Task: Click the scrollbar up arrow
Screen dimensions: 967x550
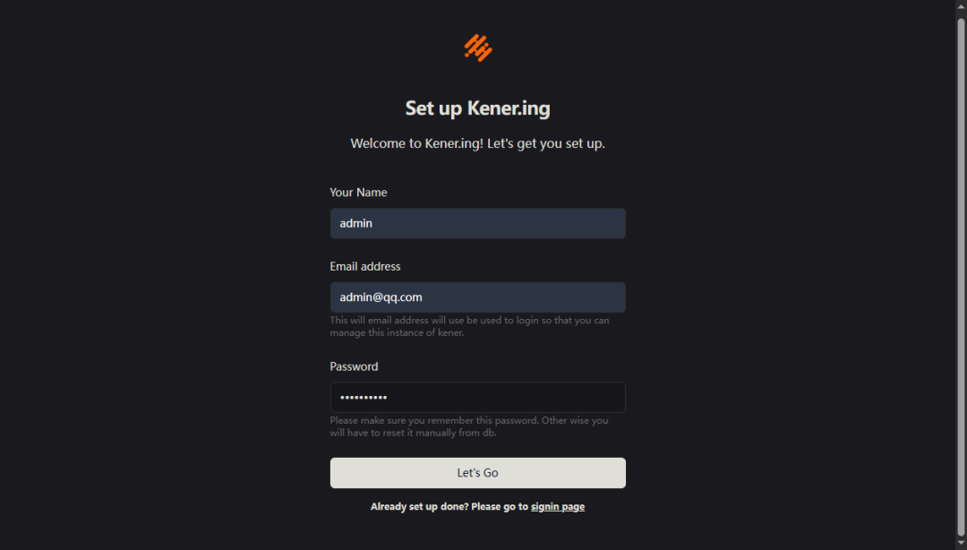Action: coord(961,5)
